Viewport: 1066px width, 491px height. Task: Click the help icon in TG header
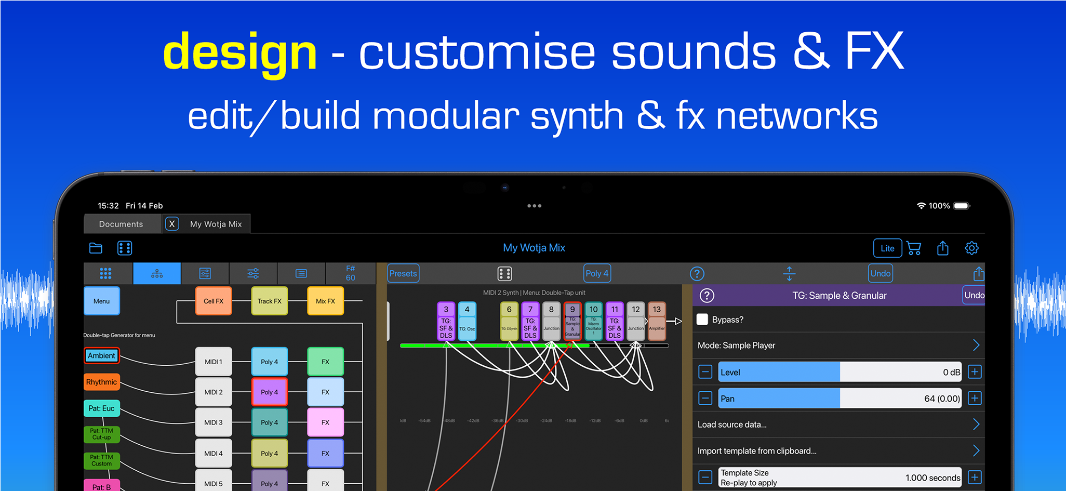pos(707,296)
